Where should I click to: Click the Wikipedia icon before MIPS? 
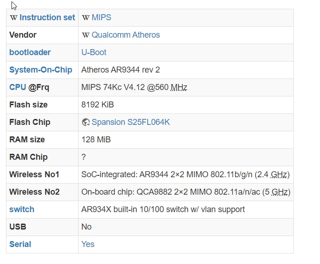tap(86, 17)
